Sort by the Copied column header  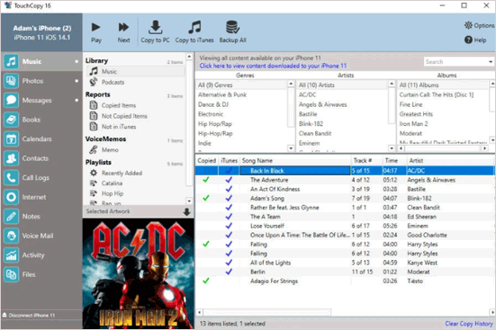[x=206, y=161]
